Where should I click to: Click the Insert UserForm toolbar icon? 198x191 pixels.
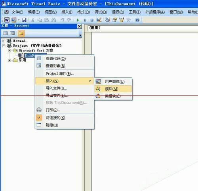14,20
